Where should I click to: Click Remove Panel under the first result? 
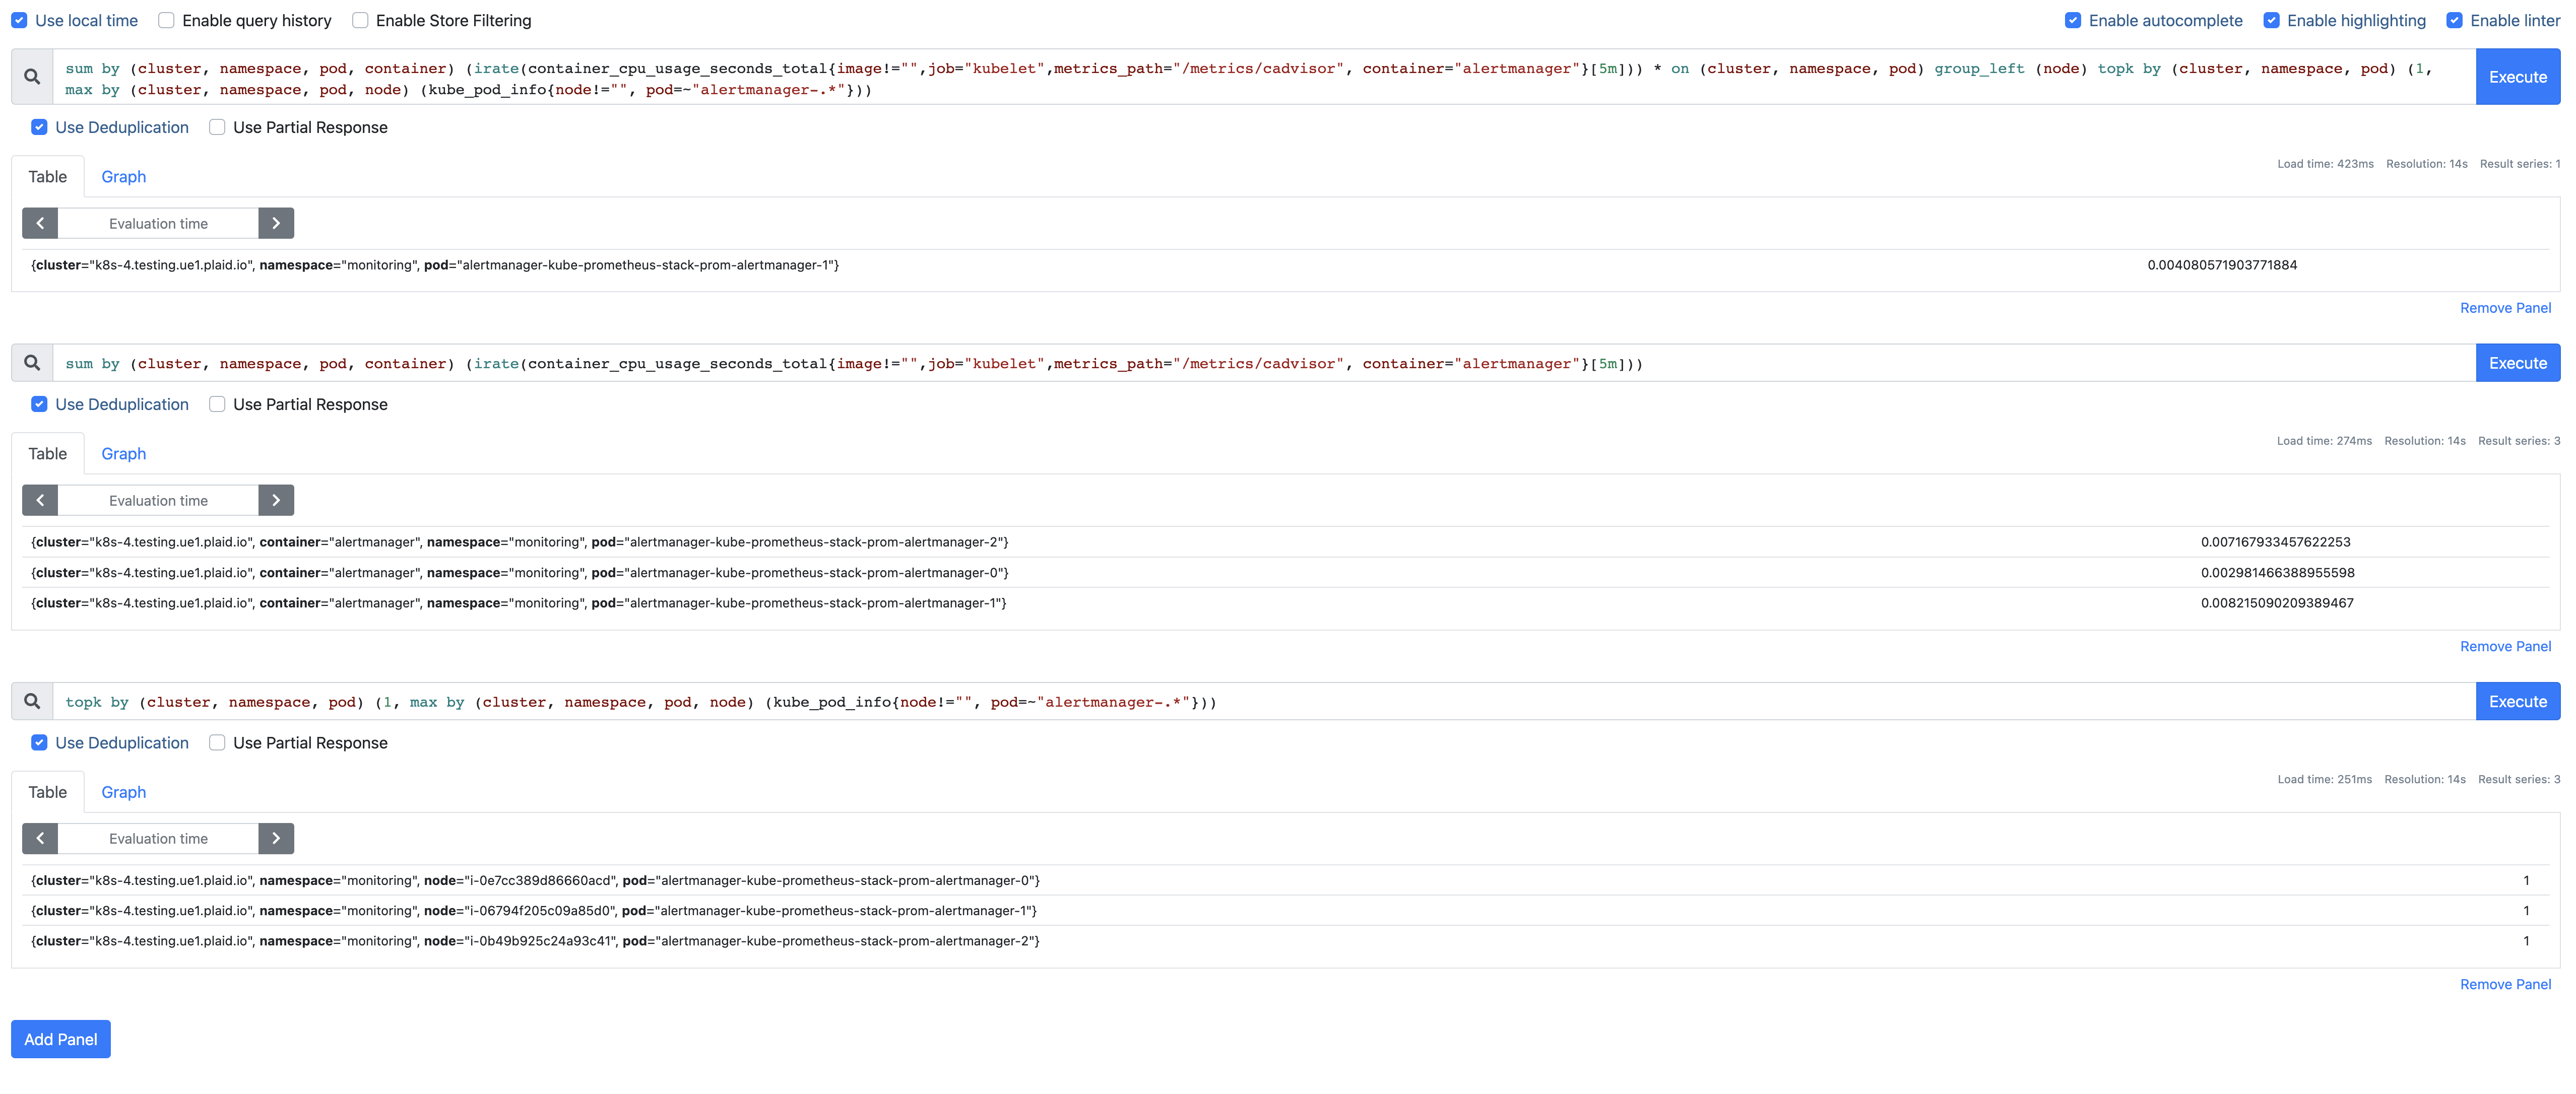2505,307
